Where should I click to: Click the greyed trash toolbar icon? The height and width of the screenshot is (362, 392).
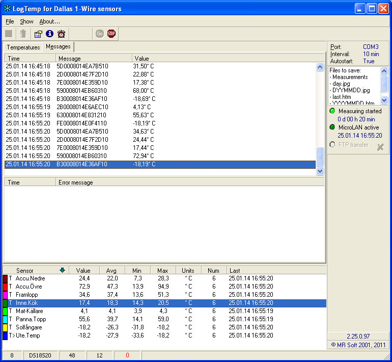23,34
